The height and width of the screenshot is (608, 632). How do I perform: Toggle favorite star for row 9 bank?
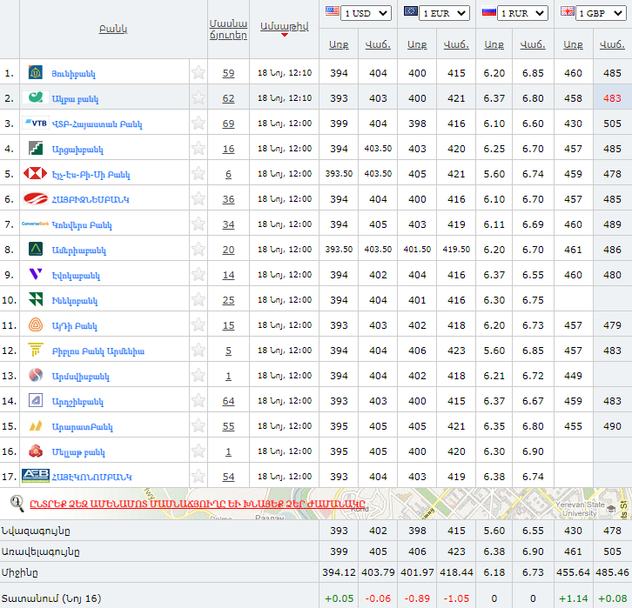[198, 274]
